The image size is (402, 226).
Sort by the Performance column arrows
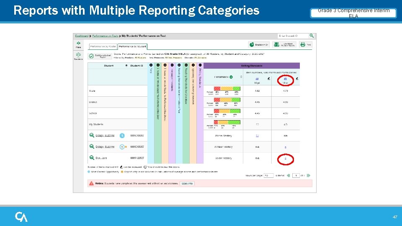click(241, 77)
